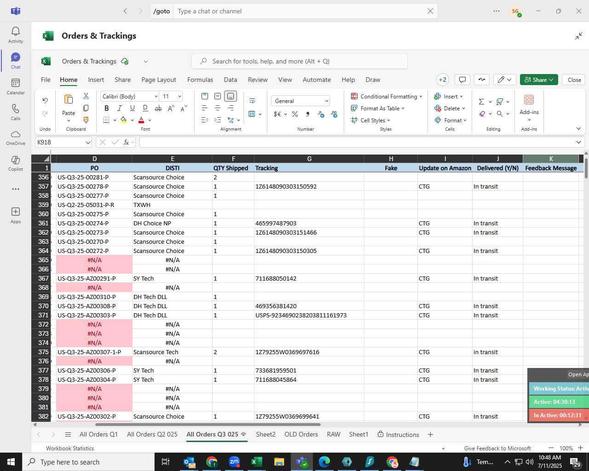Toggle Middle Align for cells
Viewport: 589px width, 471px height.
coord(218,96)
